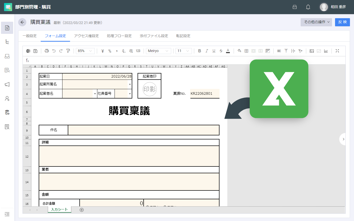
Task: Toggle strikethrough formatting
Action: [x=221, y=51]
